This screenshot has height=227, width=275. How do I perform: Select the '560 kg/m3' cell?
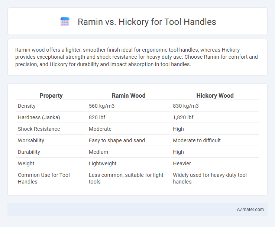pyautogui.click(x=101, y=106)
